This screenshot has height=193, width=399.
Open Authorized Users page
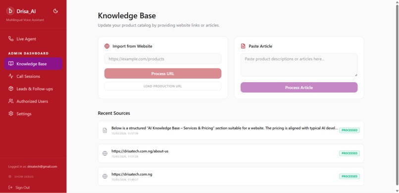(x=33, y=101)
